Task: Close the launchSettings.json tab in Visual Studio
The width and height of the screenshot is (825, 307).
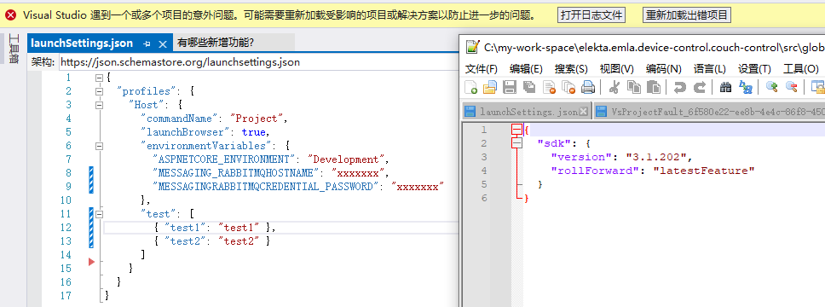Action: 163,43
